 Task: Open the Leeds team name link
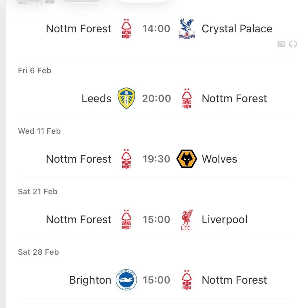pyautogui.click(x=96, y=98)
